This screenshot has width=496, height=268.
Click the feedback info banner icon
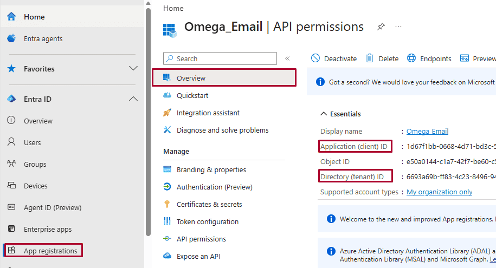coord(320,82)
